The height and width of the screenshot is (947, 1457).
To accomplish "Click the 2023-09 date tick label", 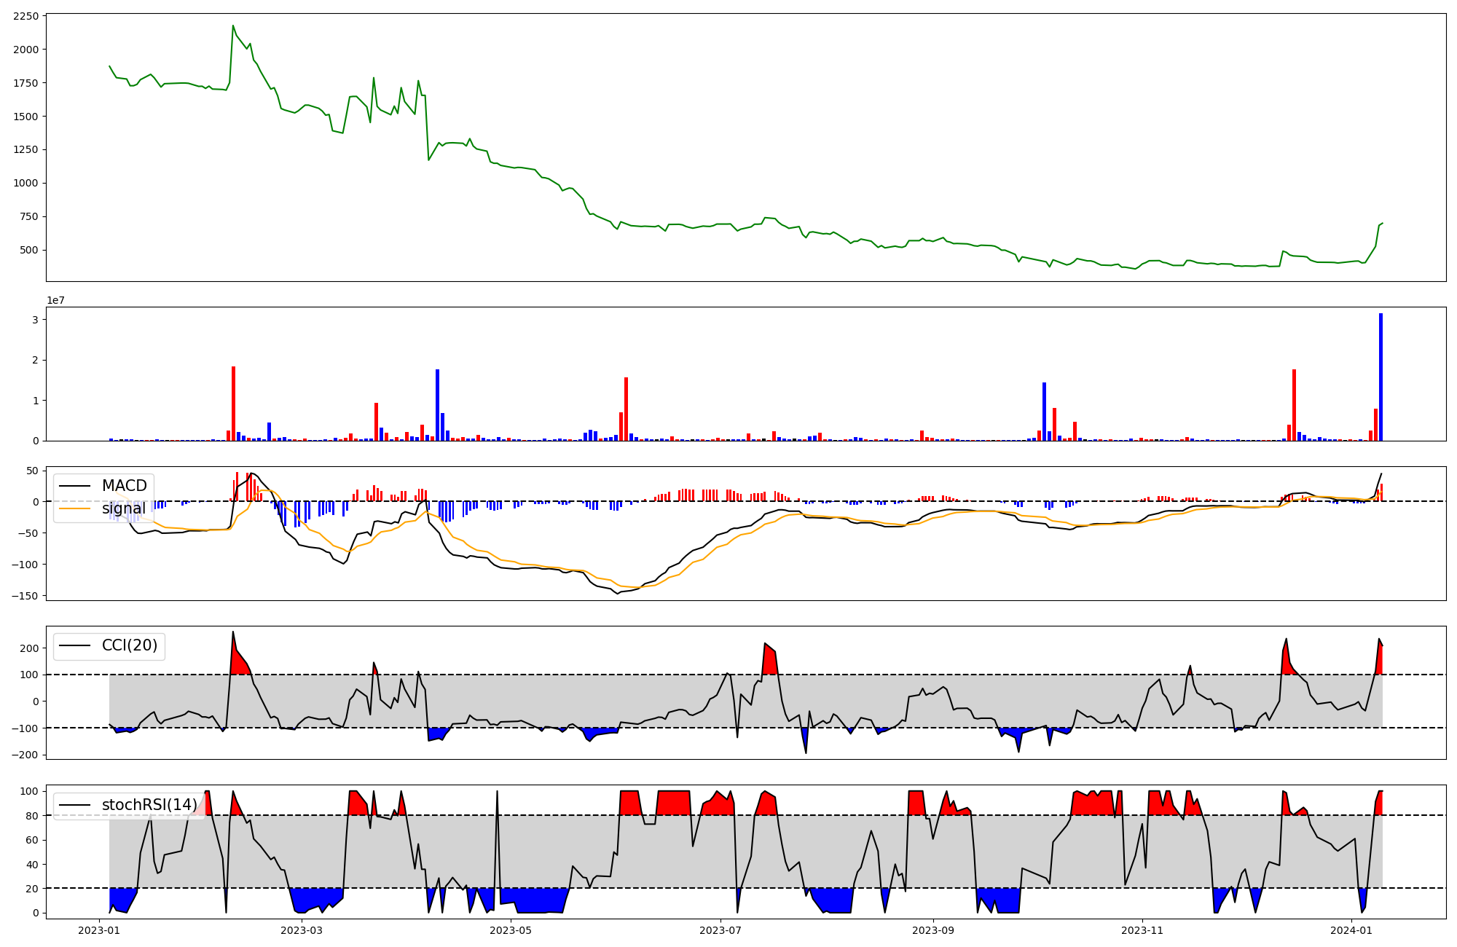I will tap(932, 930).
